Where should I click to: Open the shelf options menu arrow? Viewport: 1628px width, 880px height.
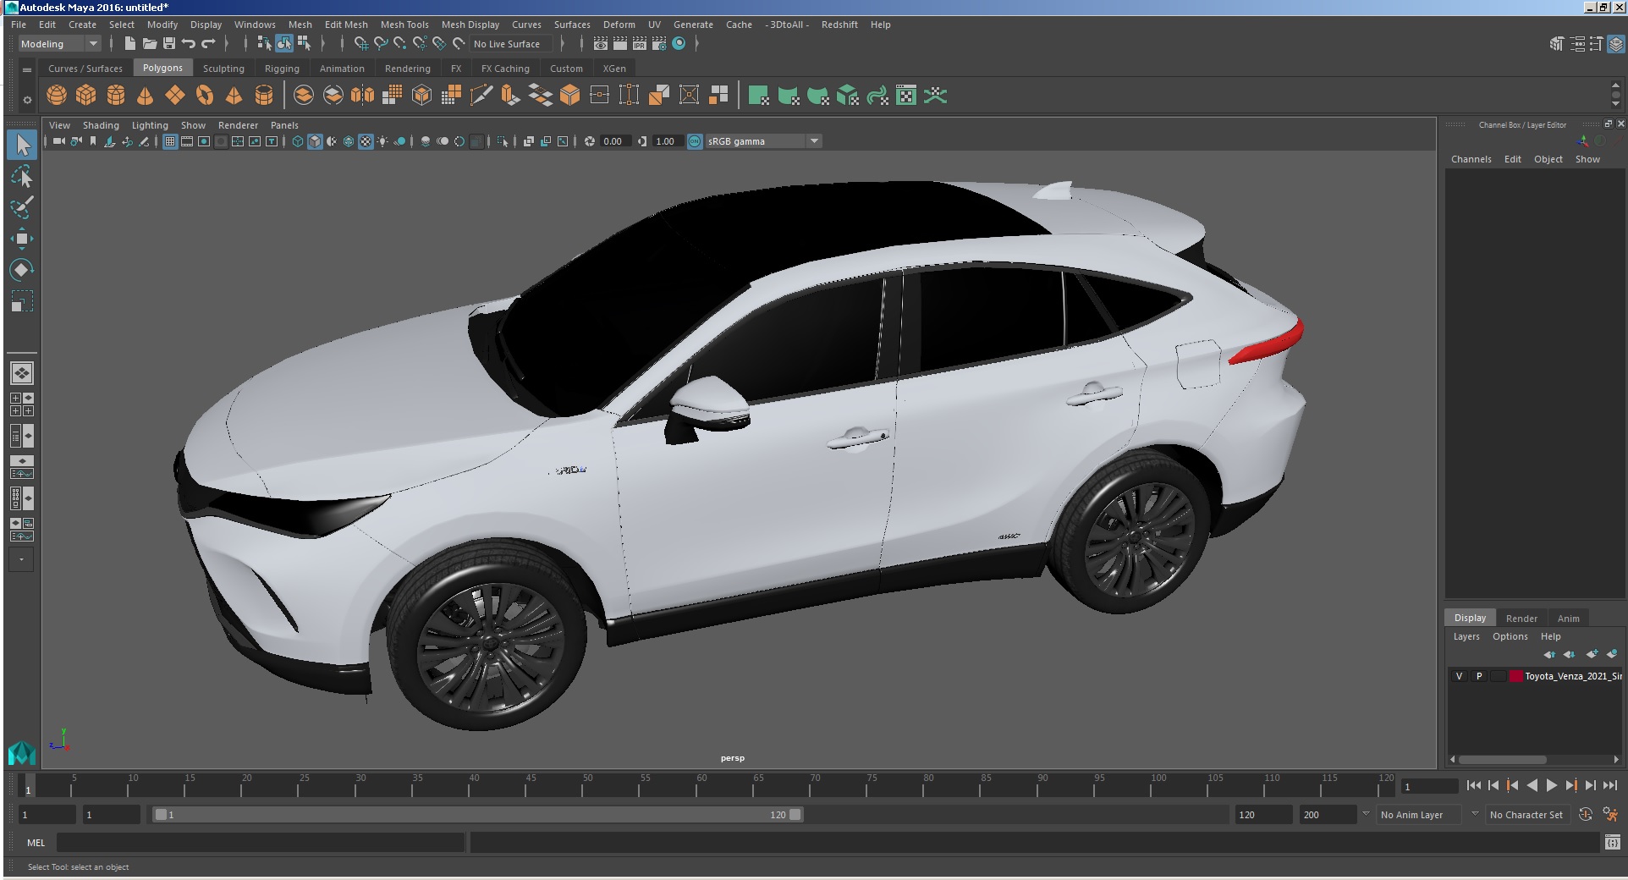pyautogui.click(x=27, y=100)
